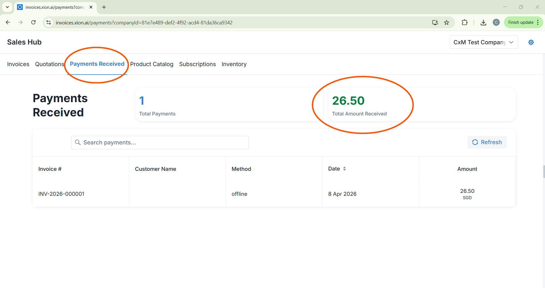Switch to the Invoices tab

[18, 64]
